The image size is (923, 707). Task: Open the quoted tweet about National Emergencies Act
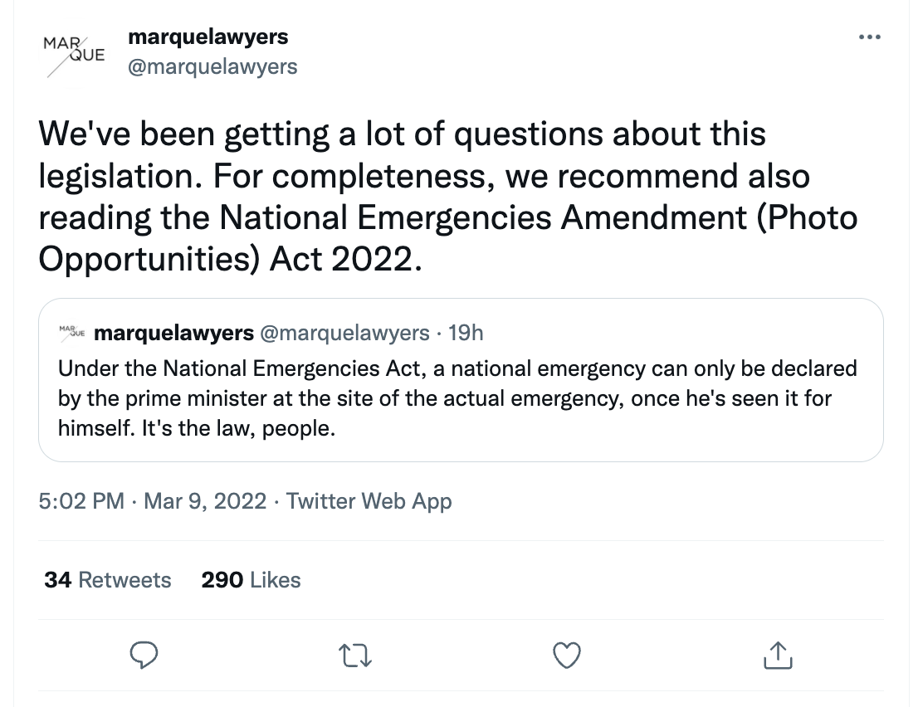461,398
